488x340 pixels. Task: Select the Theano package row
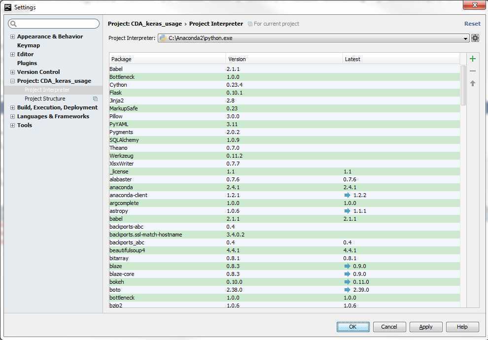(118, 148)
